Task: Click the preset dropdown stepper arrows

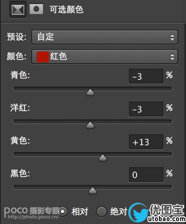Action: (172, 37)
